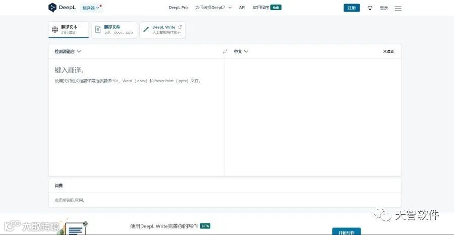Click the 开始写作 start writing button

(x=346, y=231)
